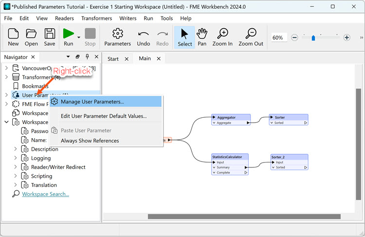This screenshot has height=237, width=365.
Task: Undo the last action
Action: 144,37
